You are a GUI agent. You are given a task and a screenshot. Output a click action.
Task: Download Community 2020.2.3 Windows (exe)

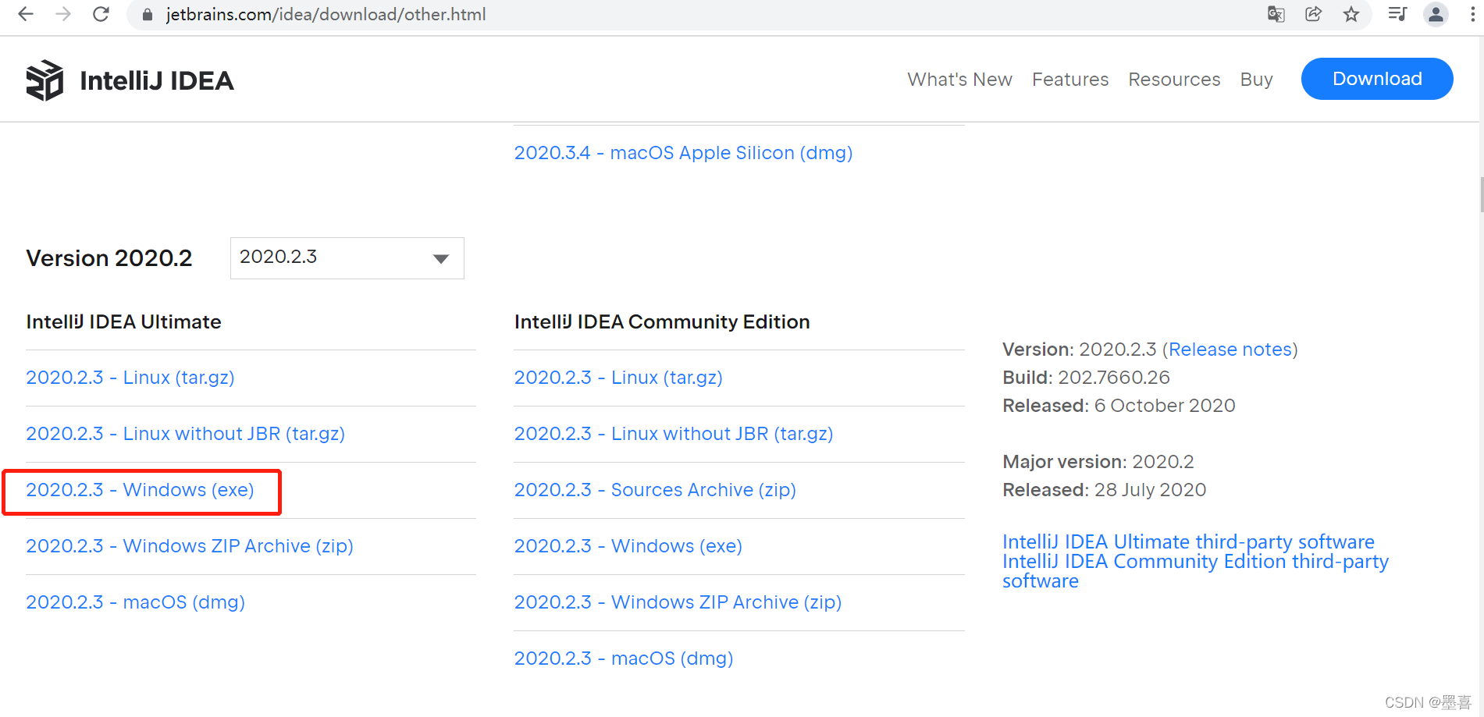tap(628, 546)
